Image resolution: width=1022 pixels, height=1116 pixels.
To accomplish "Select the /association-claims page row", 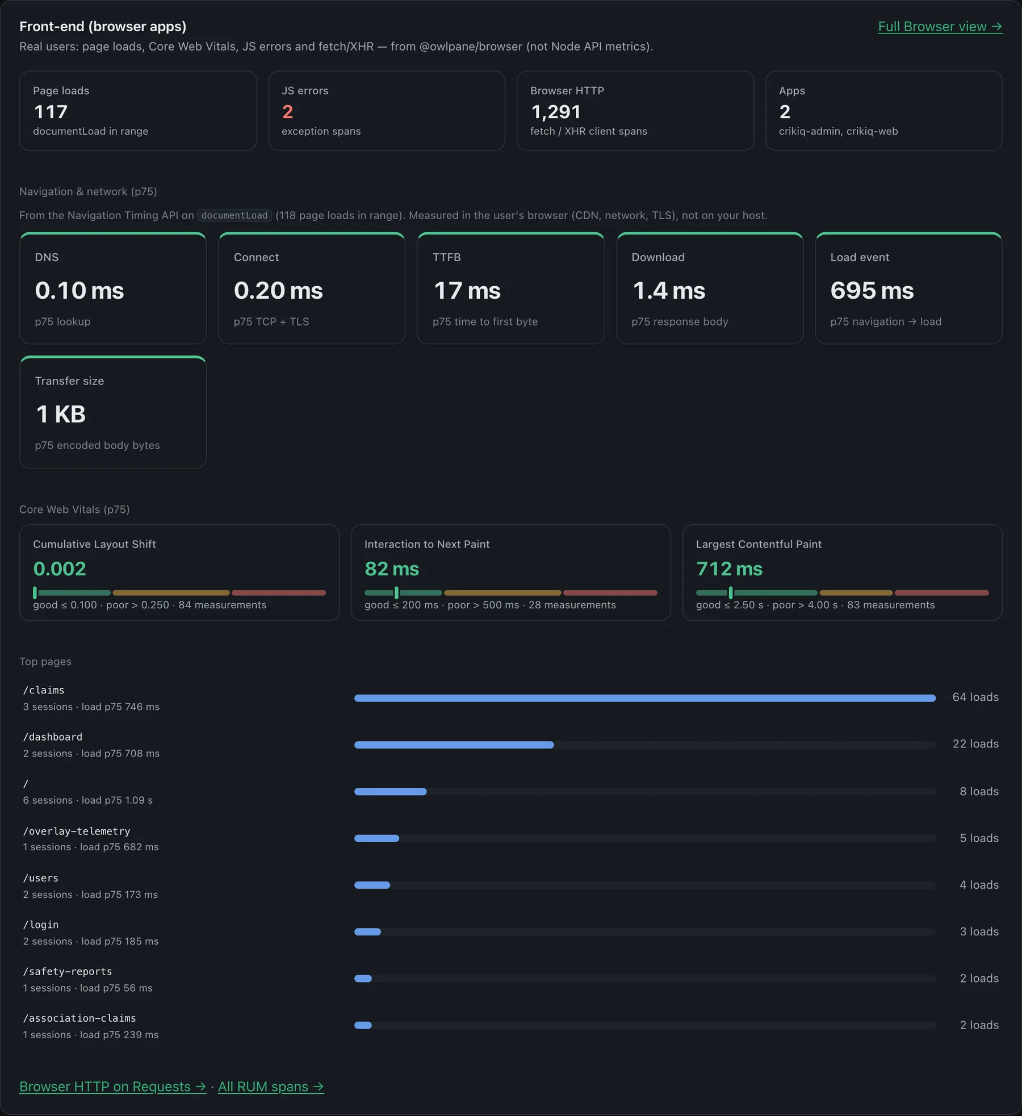I will tap(511, 1026).
